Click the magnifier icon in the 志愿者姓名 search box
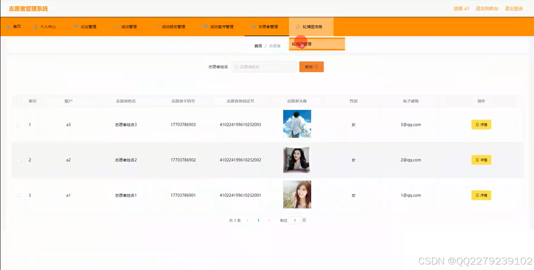 (x=236, y=66)
